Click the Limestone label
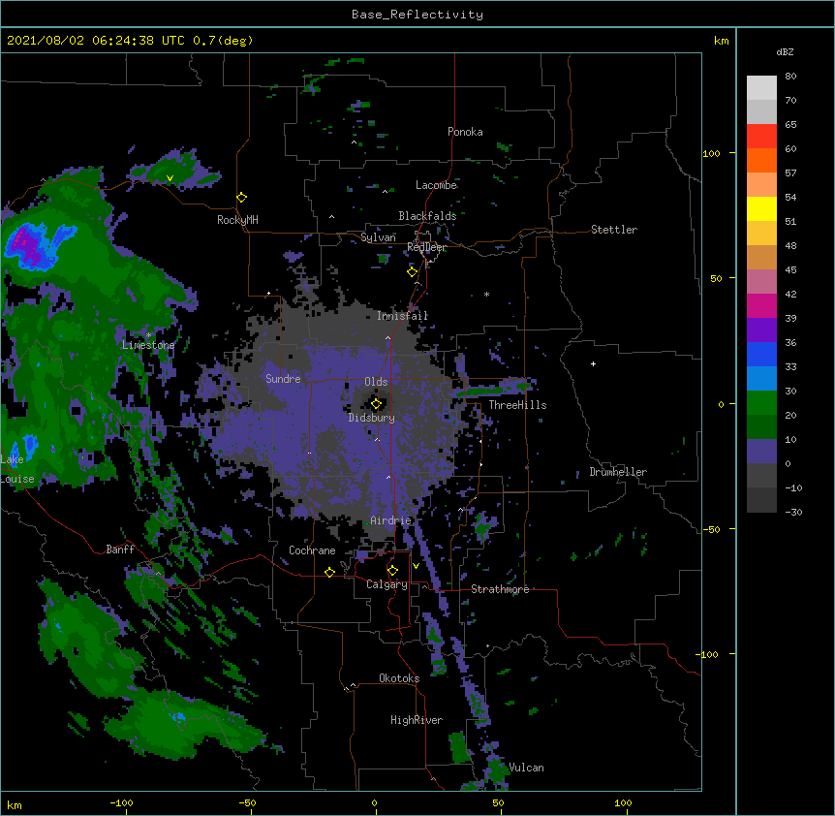This screenshot has width=835, height=816. [x=148, y=345]
